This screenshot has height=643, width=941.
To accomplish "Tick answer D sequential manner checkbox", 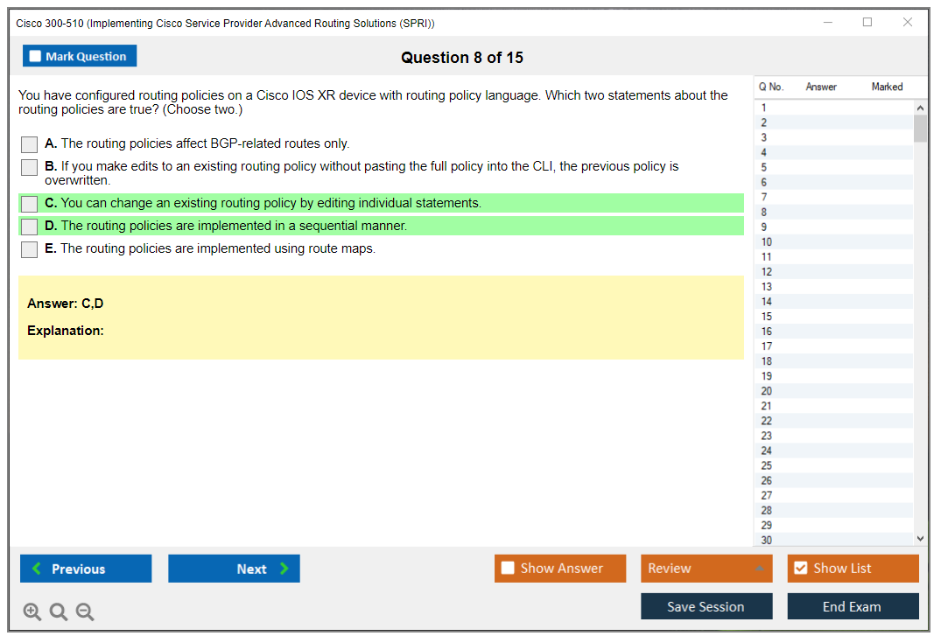I will pyautogui.click(x=30, y=227).
